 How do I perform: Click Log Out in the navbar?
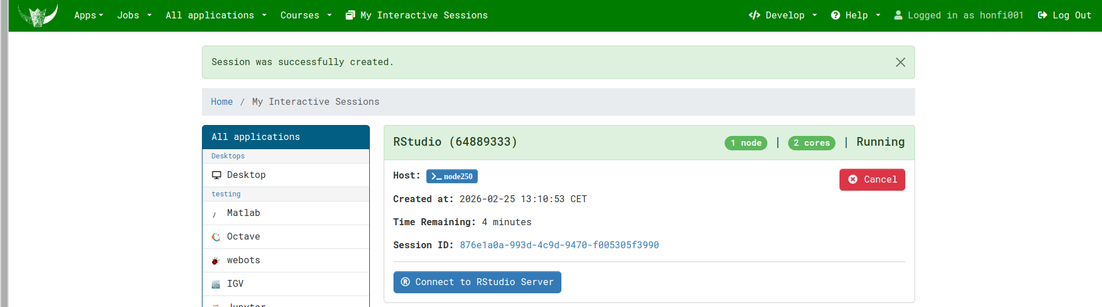tap(1064, 16)
